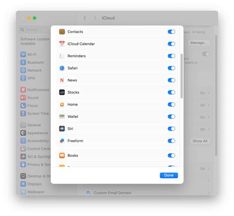Click the Freeform app icon

(x=62, y=141)
